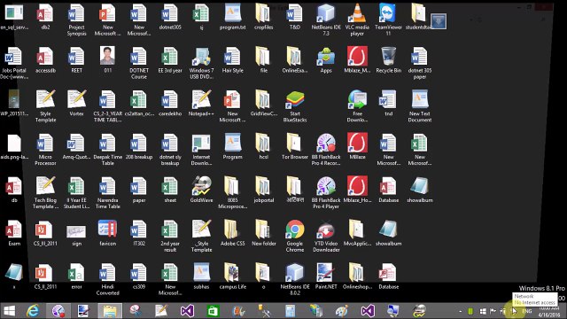Click the MBlaze desktop shortcut

(357, 144)
